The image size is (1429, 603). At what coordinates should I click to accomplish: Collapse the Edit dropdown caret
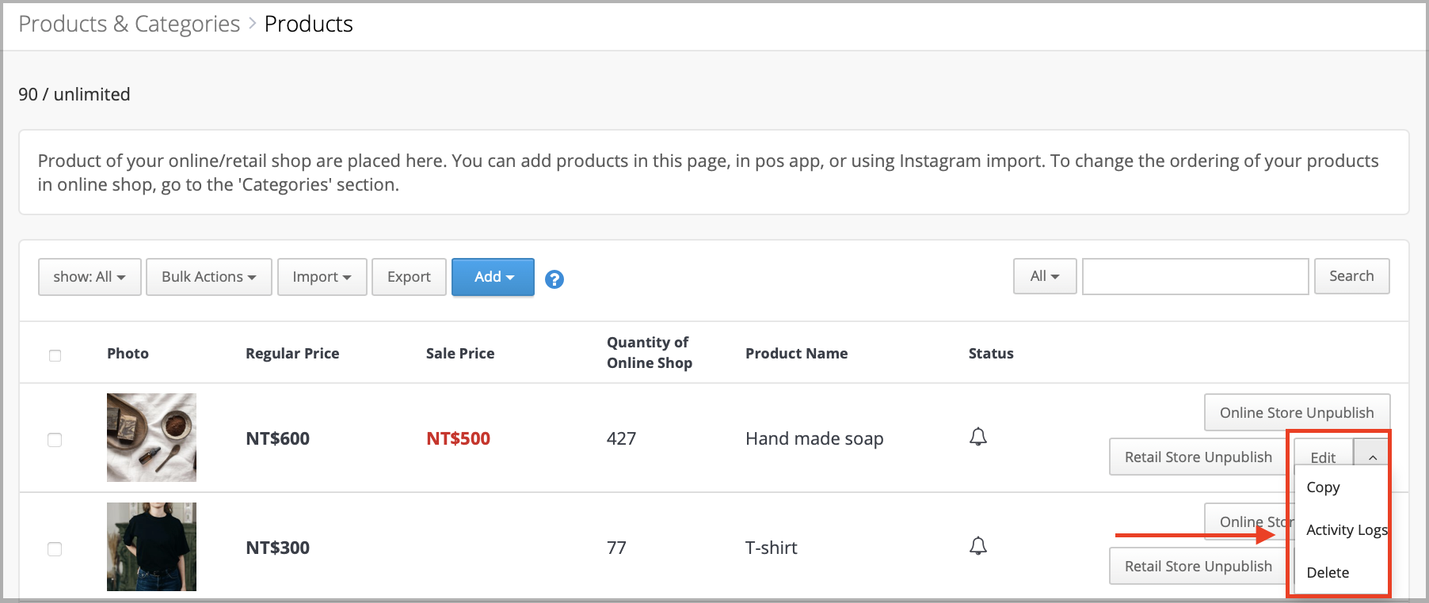coord(1372,457)
